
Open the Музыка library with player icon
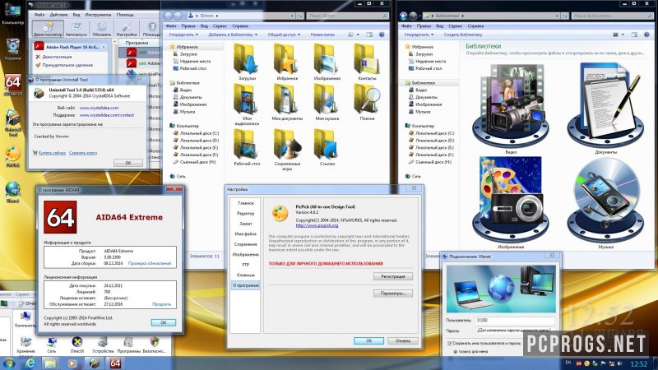pos(605,203)
